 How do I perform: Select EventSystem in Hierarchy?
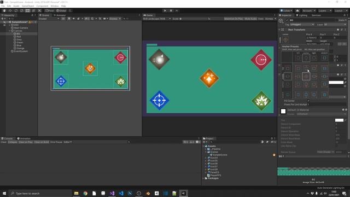point(21,51)
